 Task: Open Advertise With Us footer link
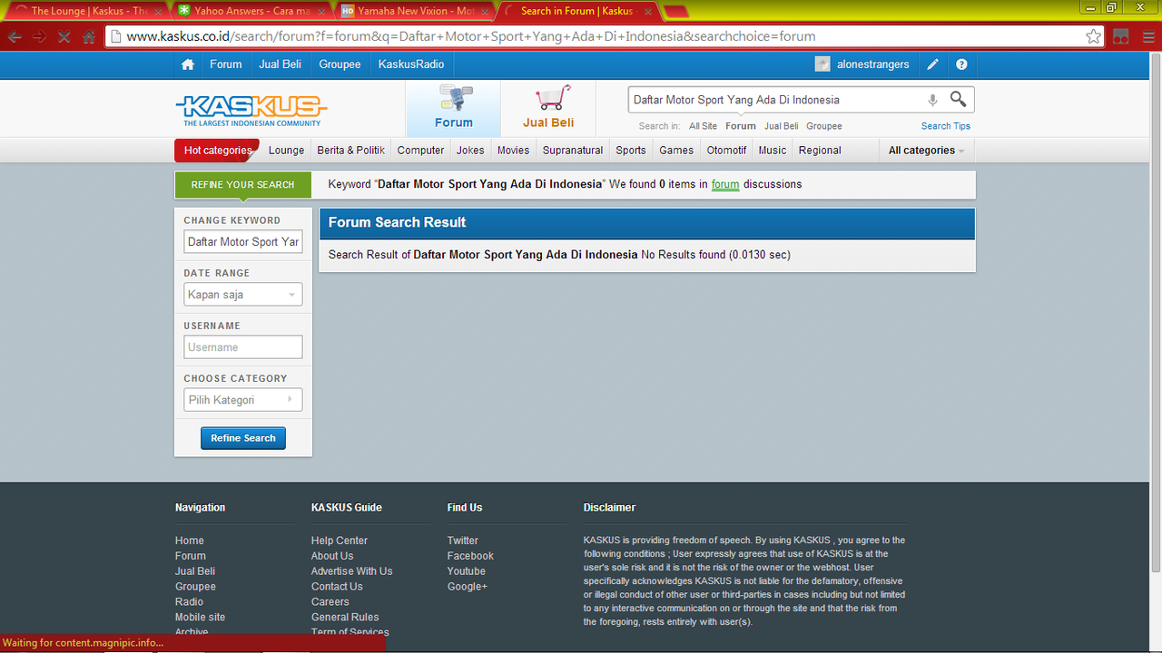coord(351,571)
